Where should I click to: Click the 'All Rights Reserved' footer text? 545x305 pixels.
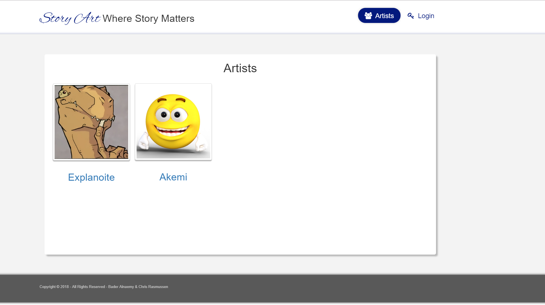[88, 287]
